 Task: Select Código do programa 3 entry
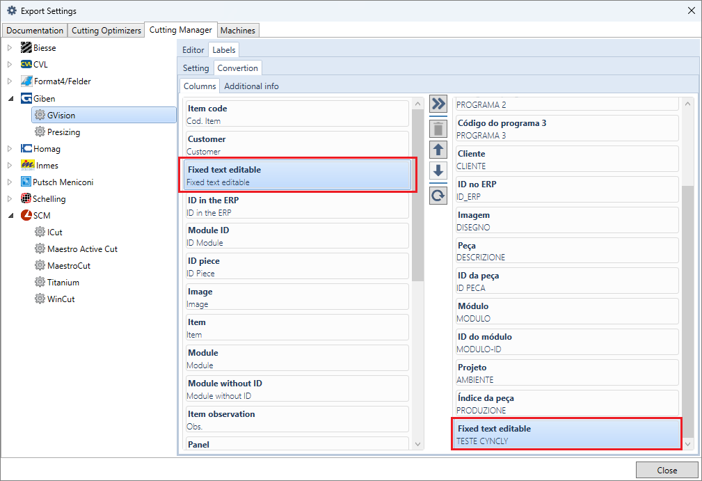567,129
